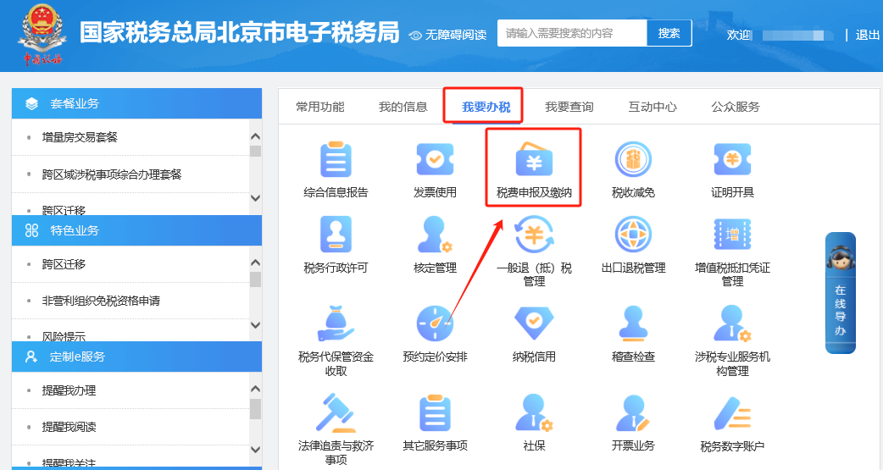Click up arrow in 套餐业务 list scrollbar

(255, 136)
